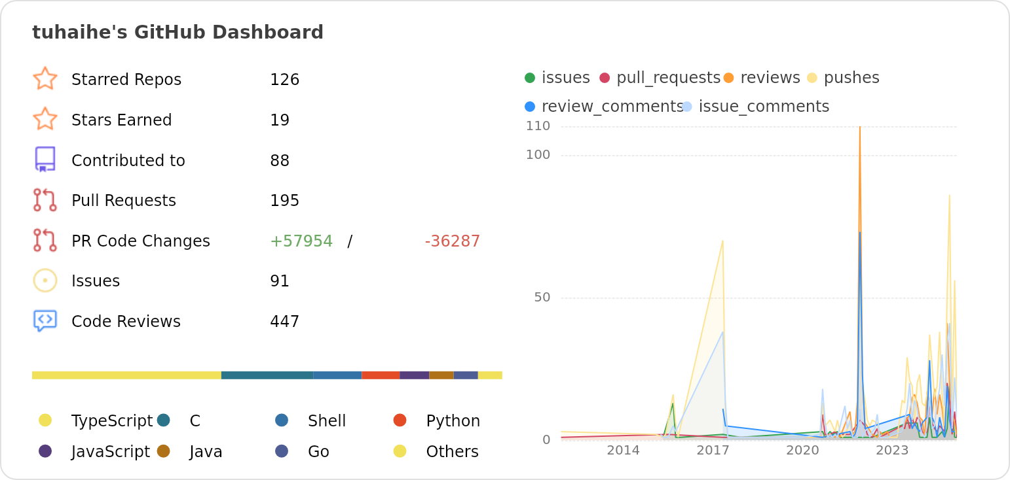The image size is (1010, 480).
Task: Click the 'Go' language label
Action: tap(318, 451)
